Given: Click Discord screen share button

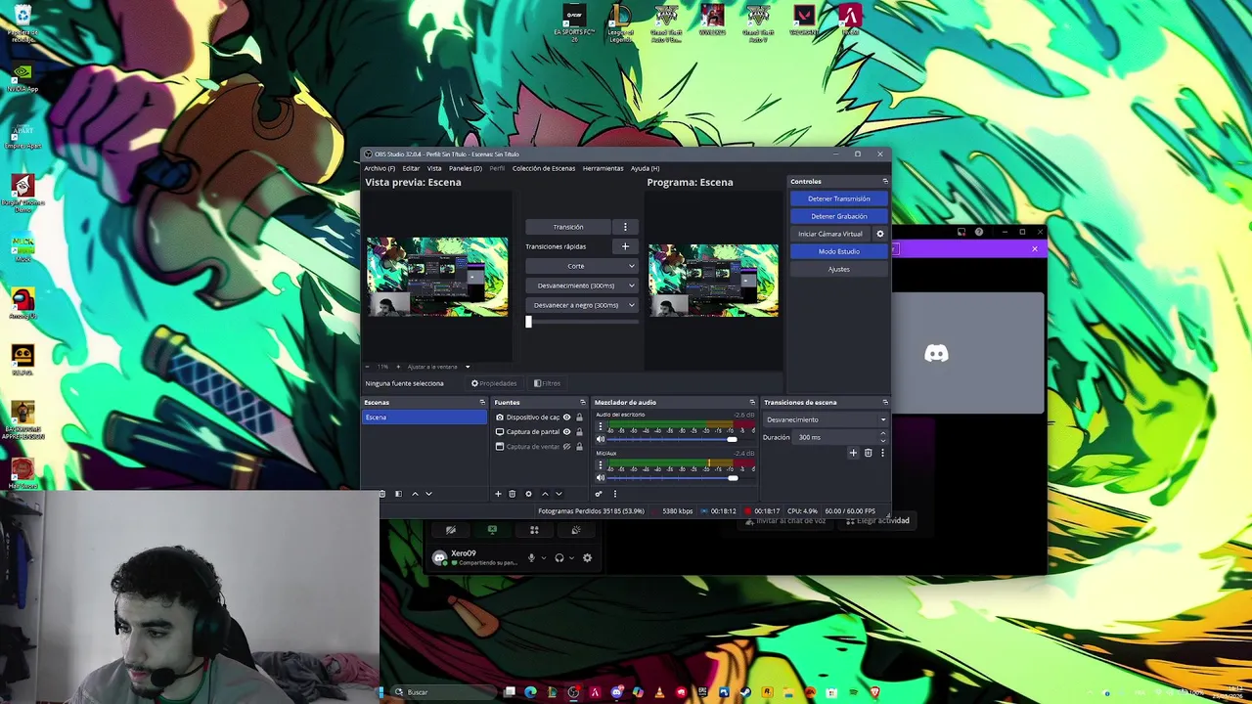Looking at the screenshot, I should point(492,530).
